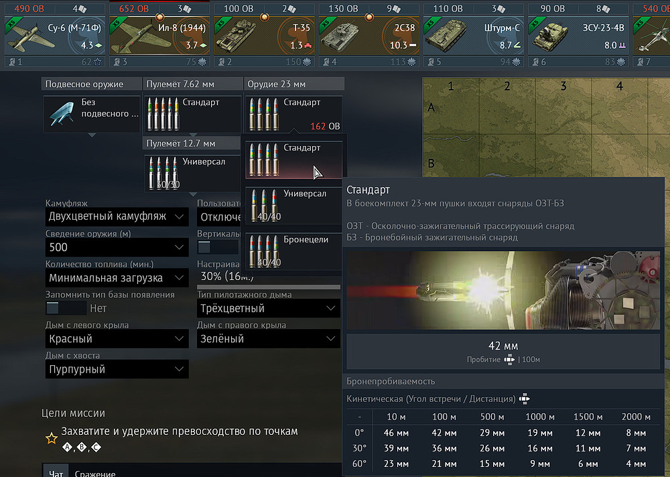Click capture point A icon

[67, 447]
